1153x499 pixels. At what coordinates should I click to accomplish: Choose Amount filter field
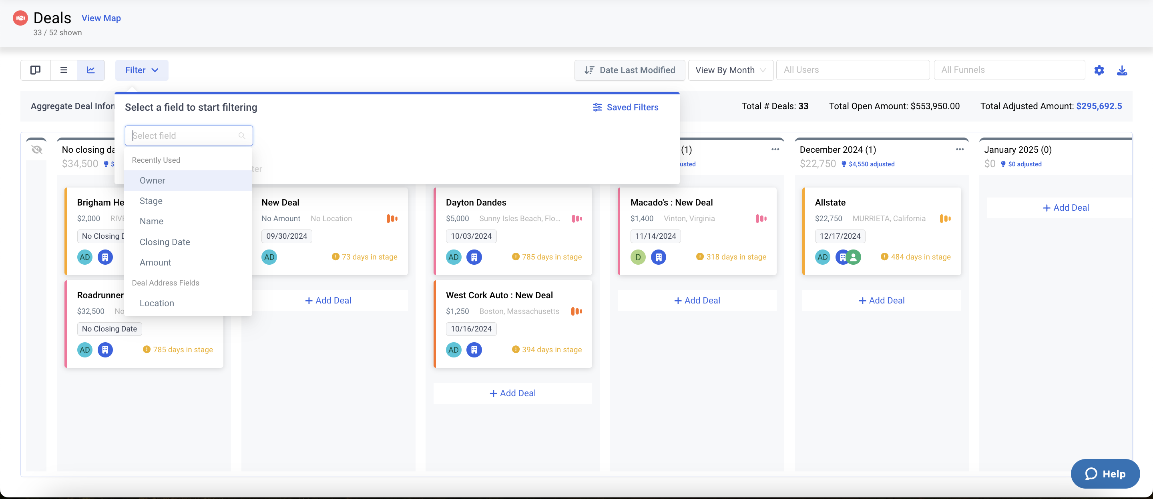point(189,262)
